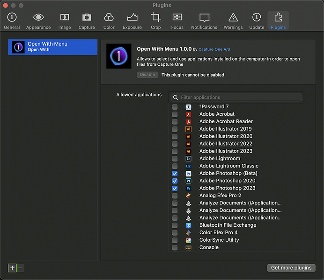Screen dimensions: 324x280
Task: Click the Console app icon
Action: (x=188, y=248)
